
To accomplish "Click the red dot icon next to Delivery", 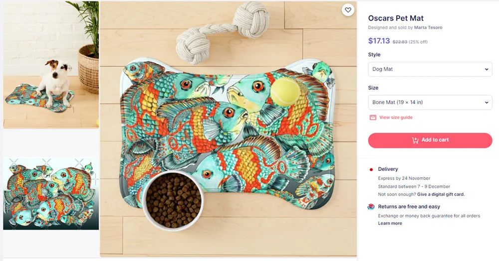I will point(371,169).
